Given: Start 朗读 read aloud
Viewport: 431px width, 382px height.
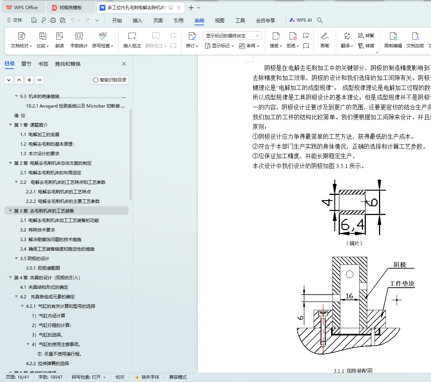Looking at the screenshot, I should coord(60,40).
